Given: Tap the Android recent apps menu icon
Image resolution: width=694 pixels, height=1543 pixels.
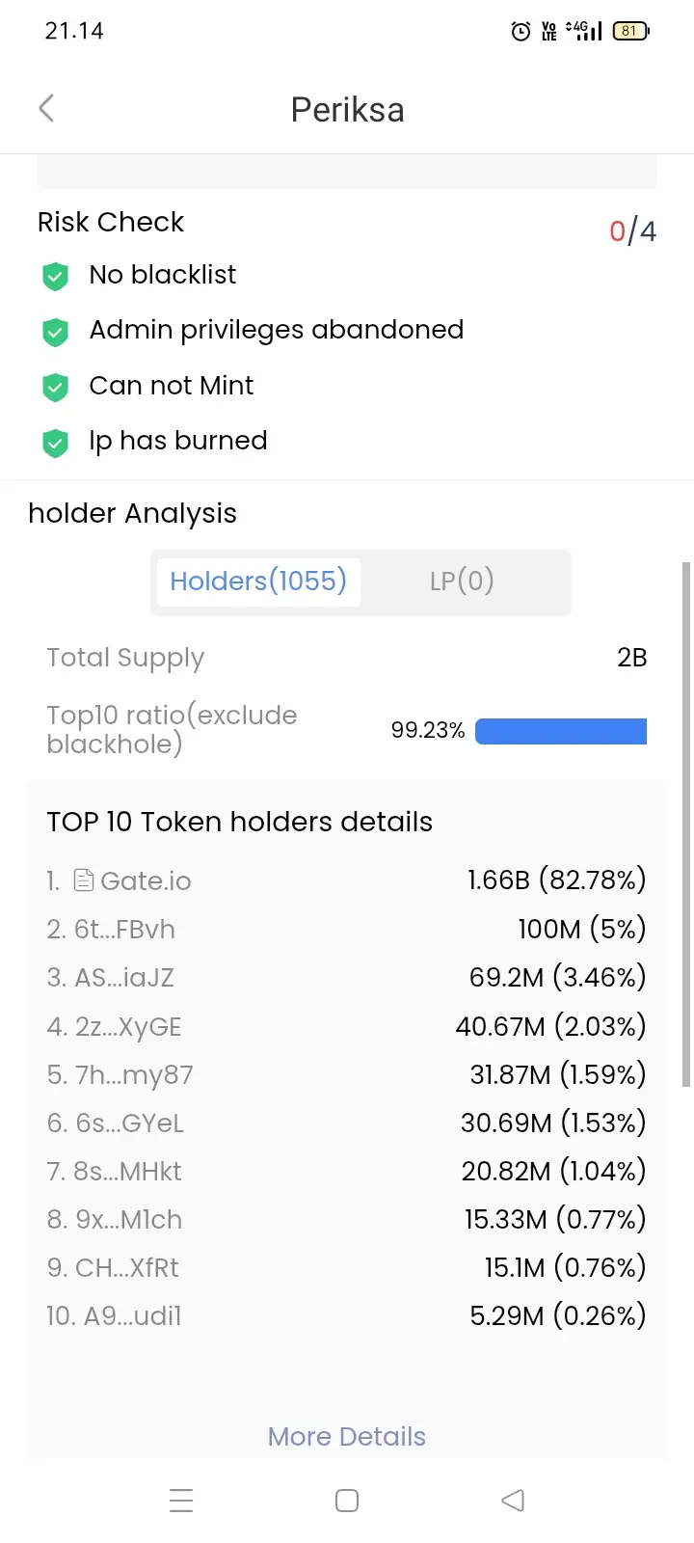Looking at the screenshot, I should click(181, 1501).
